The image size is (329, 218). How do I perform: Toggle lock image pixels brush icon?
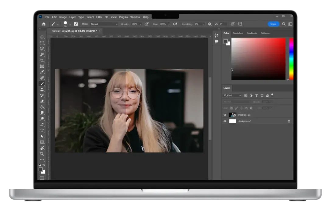point(236,108)
